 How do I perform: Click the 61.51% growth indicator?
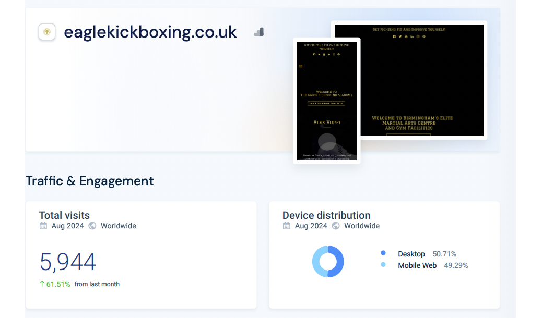pyautogui.click(x=55, y=284)
